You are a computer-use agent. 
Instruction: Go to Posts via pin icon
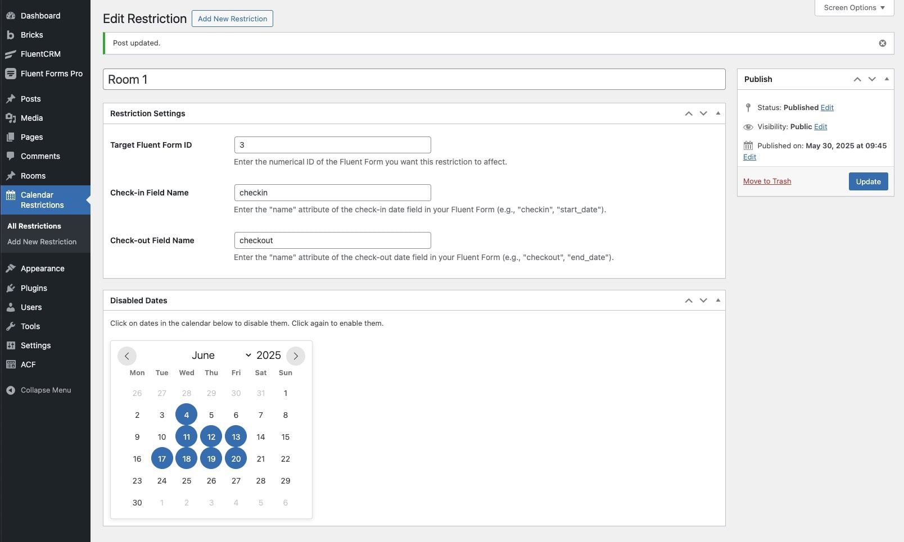(x=11, y=99)
